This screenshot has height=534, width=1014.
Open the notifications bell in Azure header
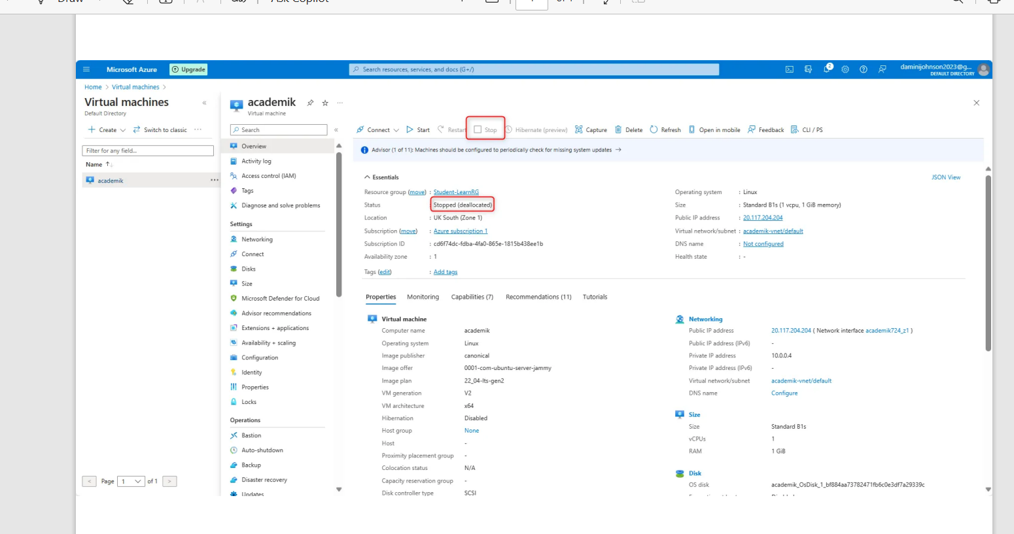827,69
